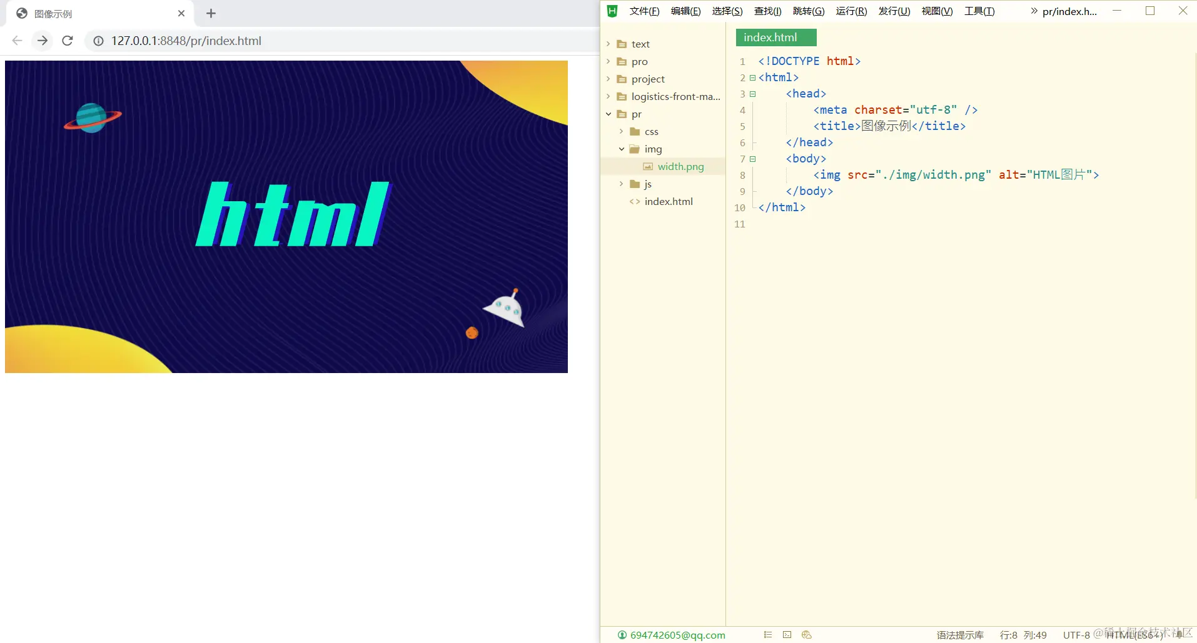Open the 文件(F) menu
The width and height of the screenshot is (1197, 643).
point(644,11)
